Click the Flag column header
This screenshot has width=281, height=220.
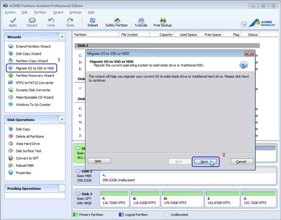pos(232,35)
